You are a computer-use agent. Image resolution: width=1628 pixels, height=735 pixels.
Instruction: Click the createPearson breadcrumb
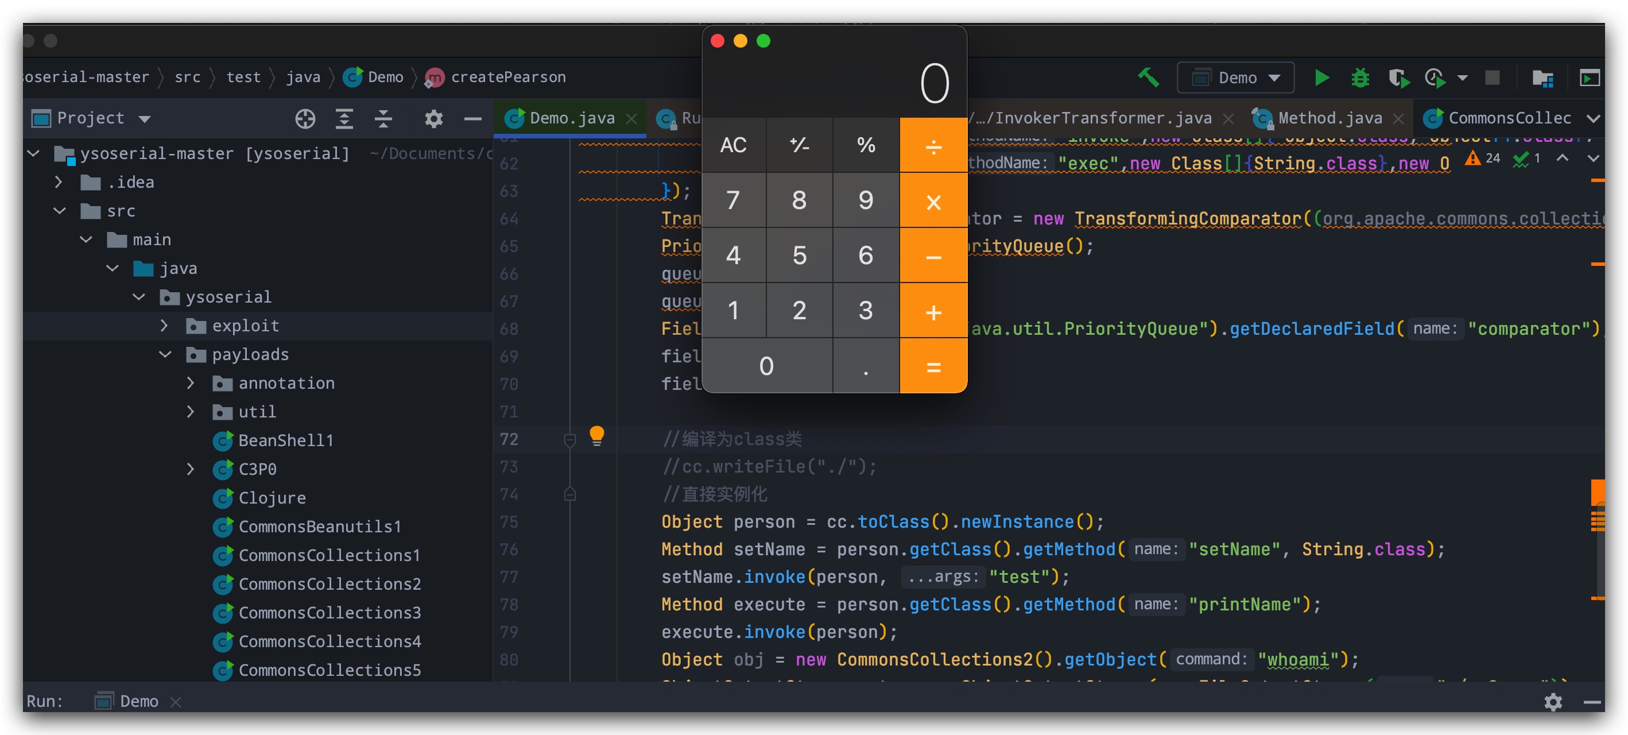click(496, 77)
